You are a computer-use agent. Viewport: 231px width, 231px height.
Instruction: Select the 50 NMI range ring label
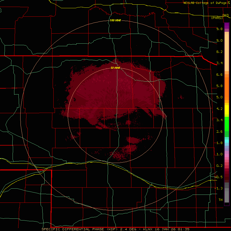point(115,68)
